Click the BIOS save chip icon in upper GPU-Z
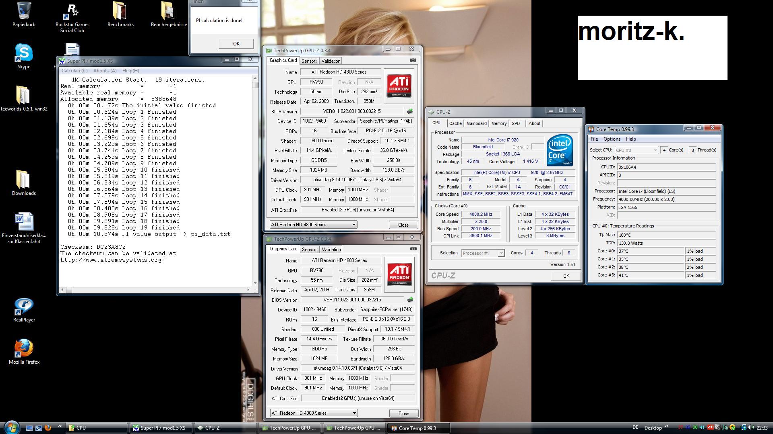Screen dimensions: 773x434 (x=410, y=111)
